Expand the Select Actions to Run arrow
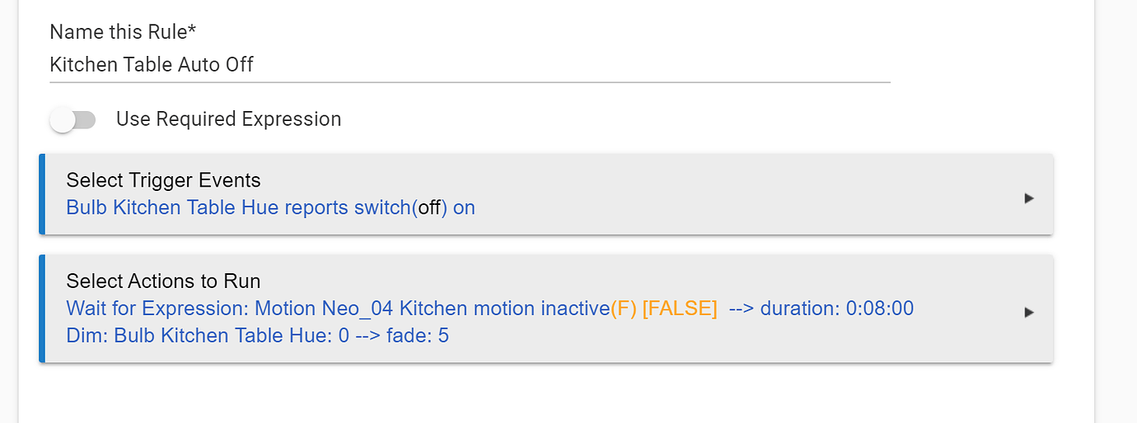Image resolution: width=1137 pixels, height=423 pixels. pos(1028,313)
